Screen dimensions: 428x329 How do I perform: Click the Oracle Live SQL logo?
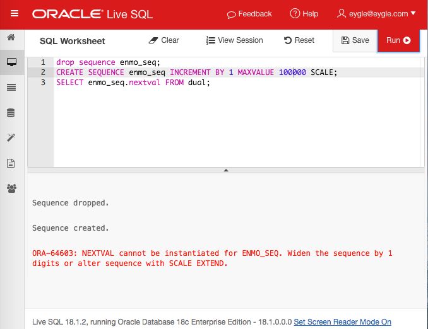click(92, 13)
